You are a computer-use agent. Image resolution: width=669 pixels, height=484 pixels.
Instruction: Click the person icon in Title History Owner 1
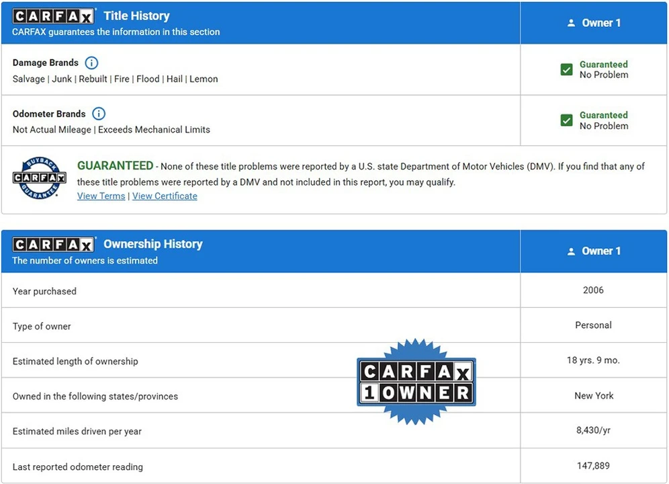pos(572,23)
